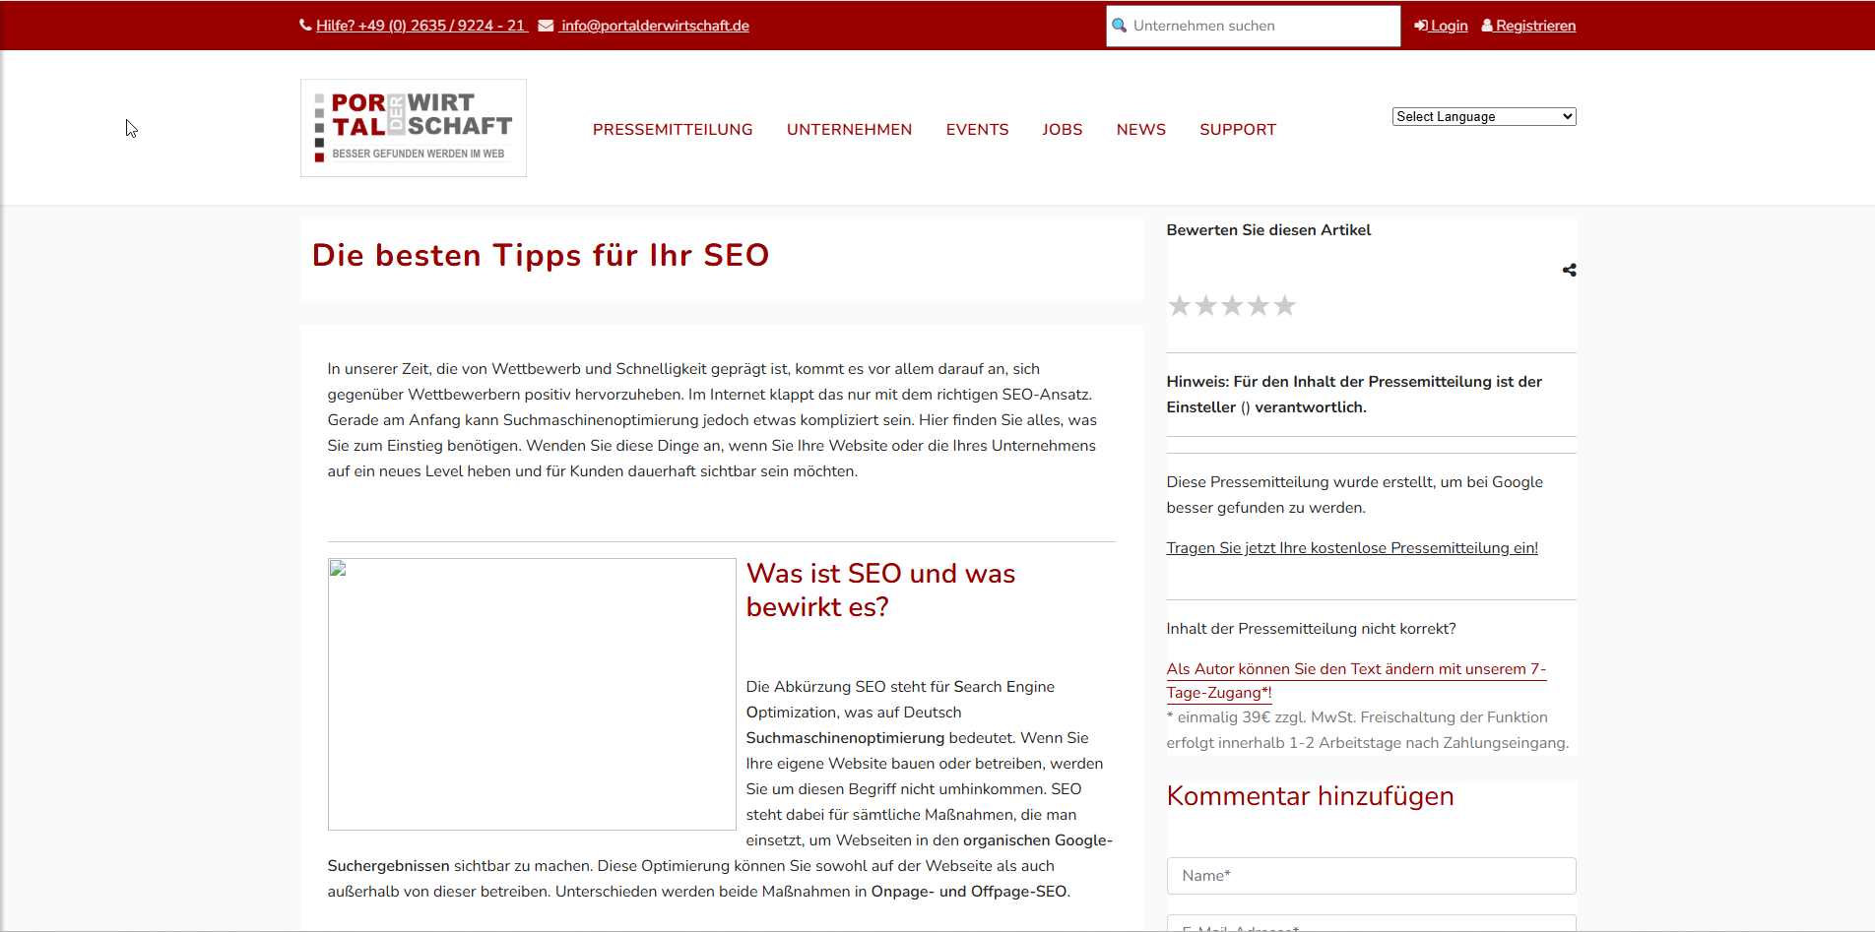
Task: Click the Portal der Wirtschaft logo
Action: 413,128
